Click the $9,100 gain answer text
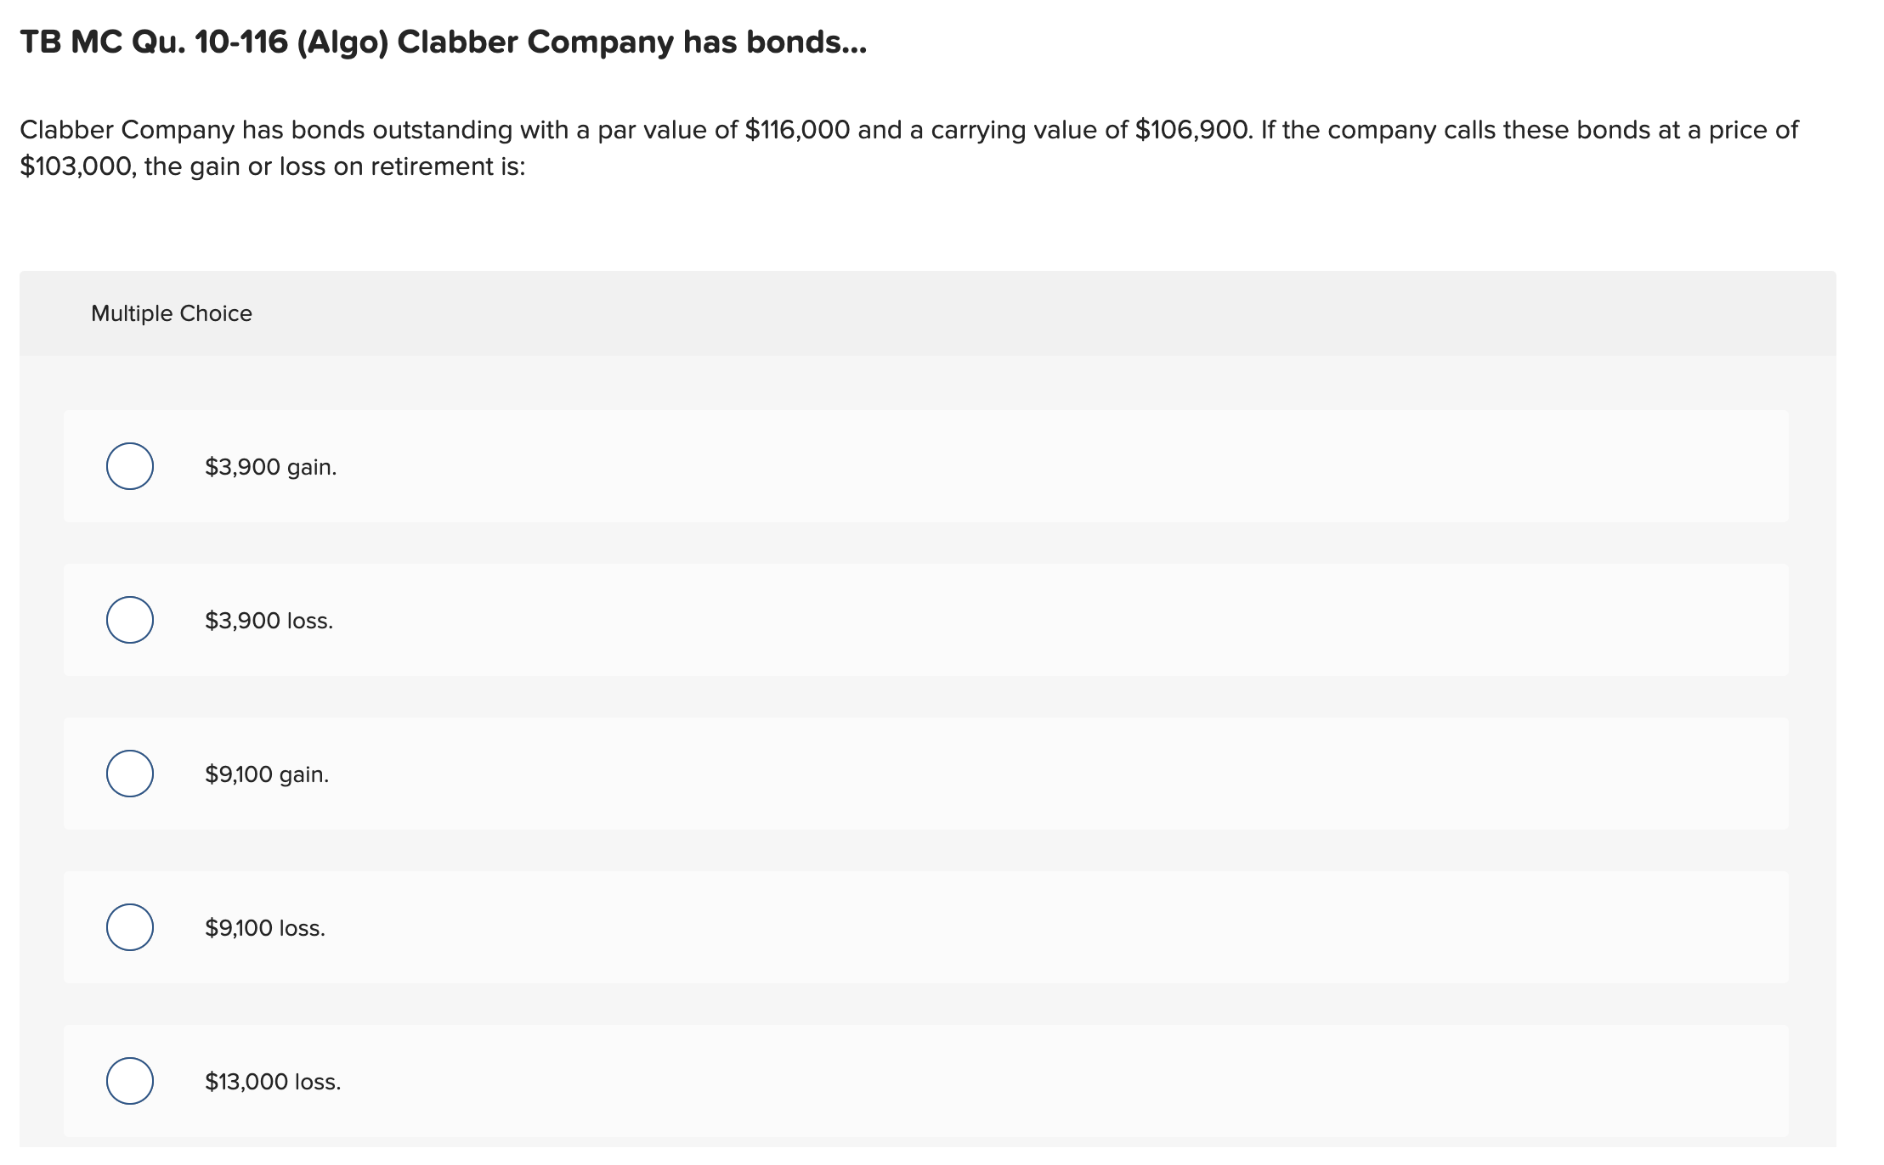Image resolution: width=1884 pixels, height=1165 pixels. click(266, 774)
